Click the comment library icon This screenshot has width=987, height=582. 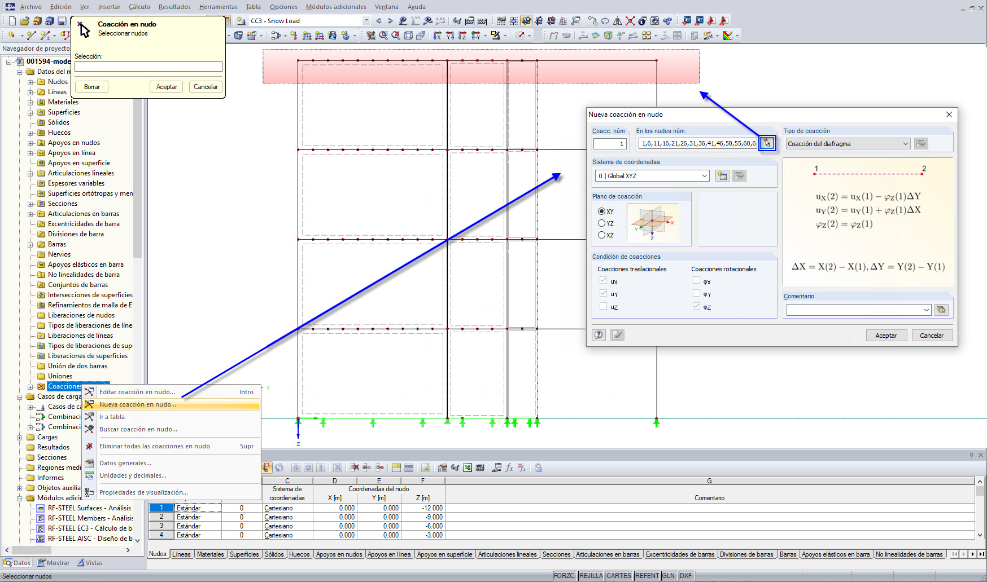click(941, 310)
